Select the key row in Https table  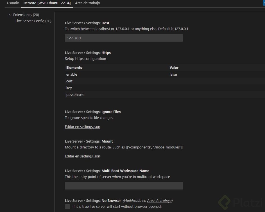pyautogui.click(x=165, y=88)
